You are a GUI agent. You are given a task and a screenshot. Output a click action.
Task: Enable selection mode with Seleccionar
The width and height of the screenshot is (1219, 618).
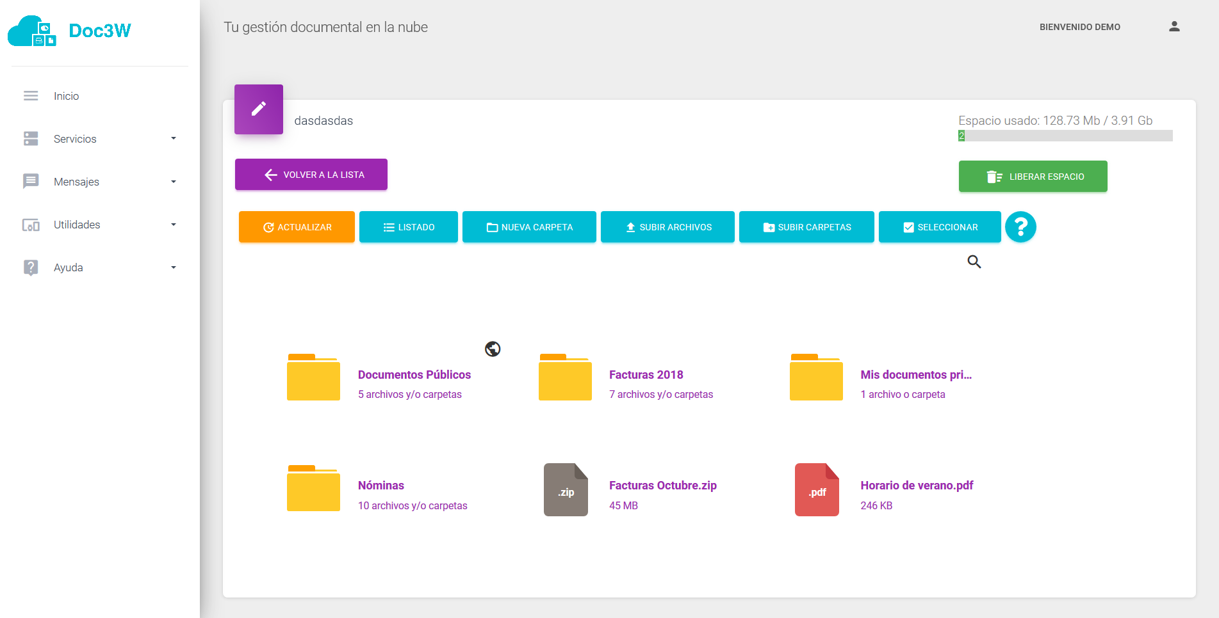(x=940, y=227)
